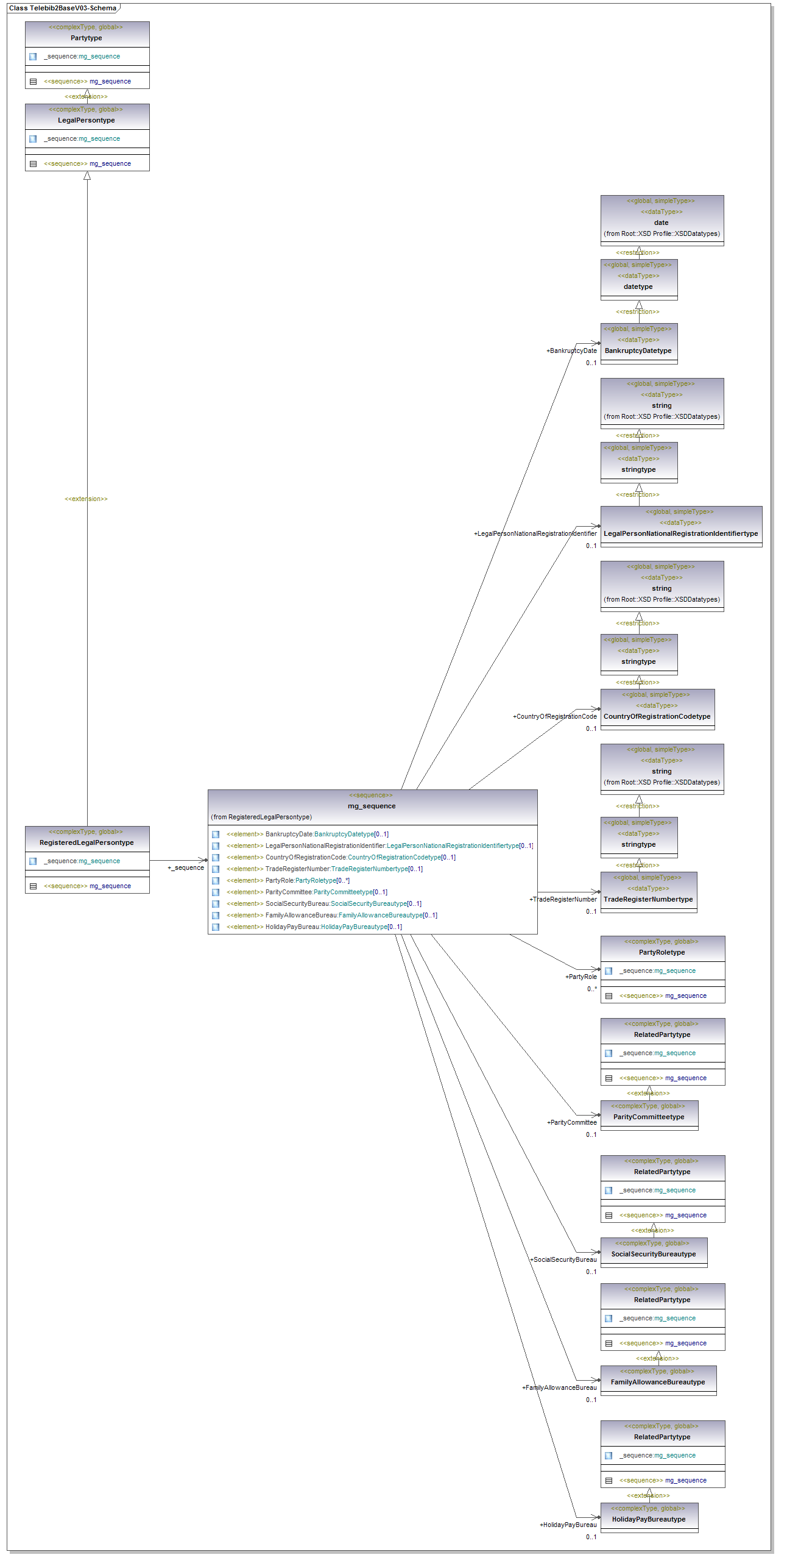Image resolution: width=787 pixels, height=1563 pixels.
Task: Click the sequence operation icon in PartyRoletype
Action: pyautogui.click(x=609, y=996)
